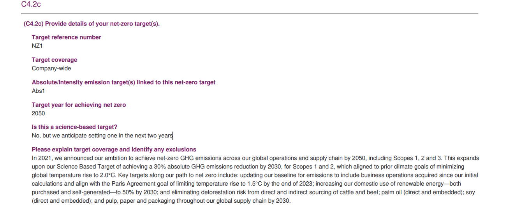Click the Target coverage label
Screen dimensions: 514x205
[55, 60]
